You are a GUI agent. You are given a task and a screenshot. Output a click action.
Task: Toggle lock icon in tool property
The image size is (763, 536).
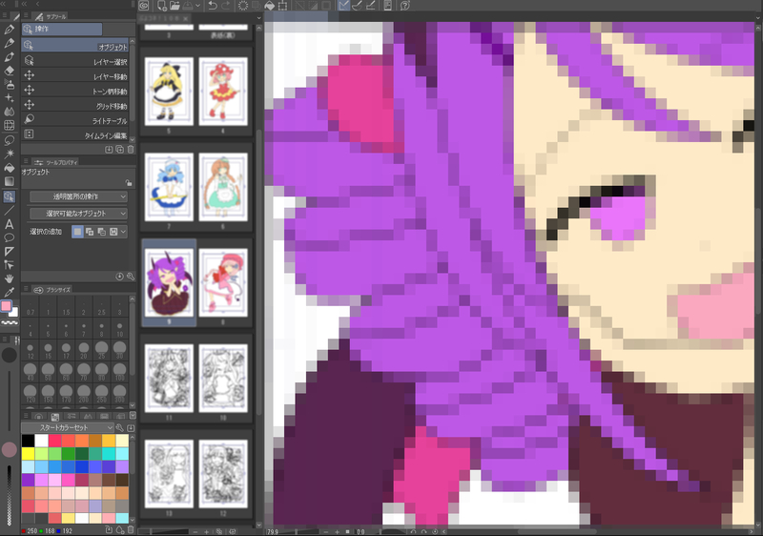pyautogui.click(x=129, y=183)
